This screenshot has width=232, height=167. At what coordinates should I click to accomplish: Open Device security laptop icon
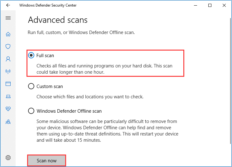(x=8, y=96)
